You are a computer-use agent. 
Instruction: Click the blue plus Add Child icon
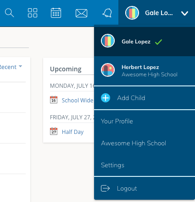[106, 98]
